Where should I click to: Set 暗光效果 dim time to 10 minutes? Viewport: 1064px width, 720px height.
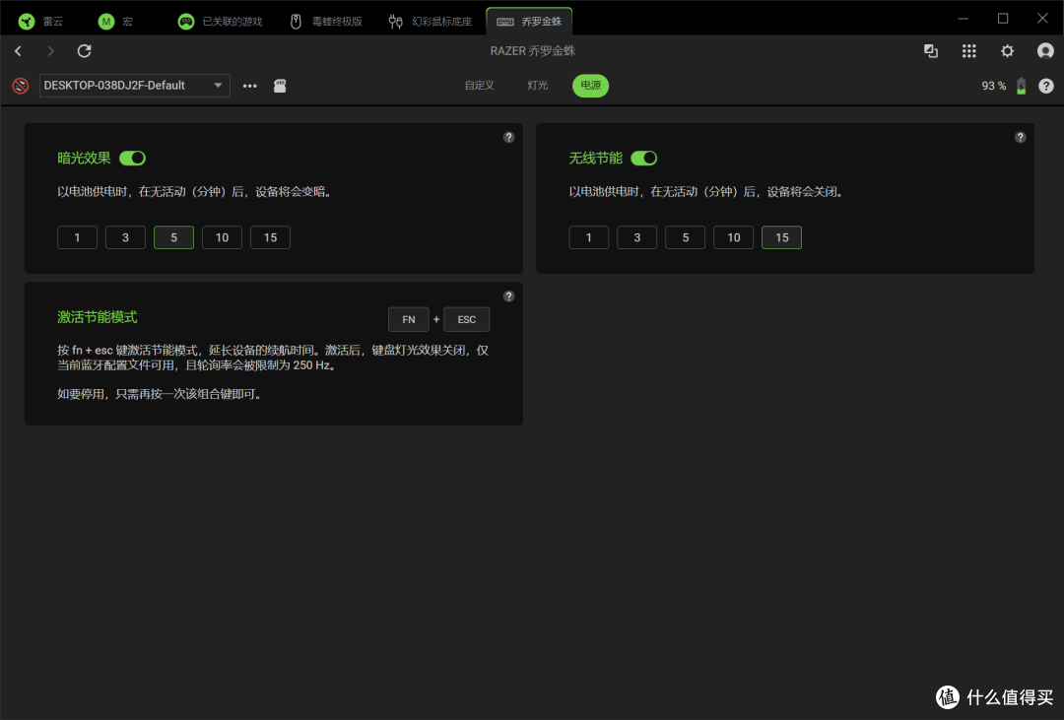222,237
